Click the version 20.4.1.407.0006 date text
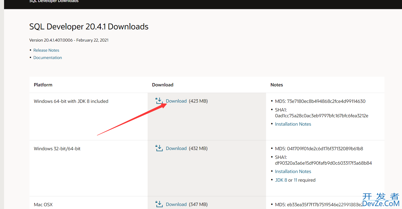 click(x=69, y=40)
